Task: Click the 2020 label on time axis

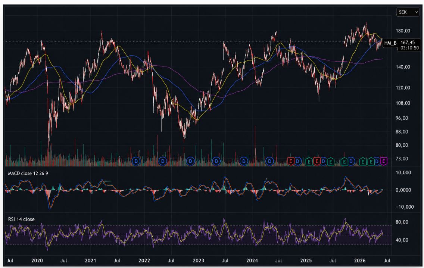Action: [37, 261]
